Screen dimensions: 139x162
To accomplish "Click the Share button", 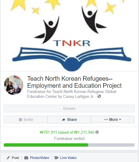I will point(69,120).
